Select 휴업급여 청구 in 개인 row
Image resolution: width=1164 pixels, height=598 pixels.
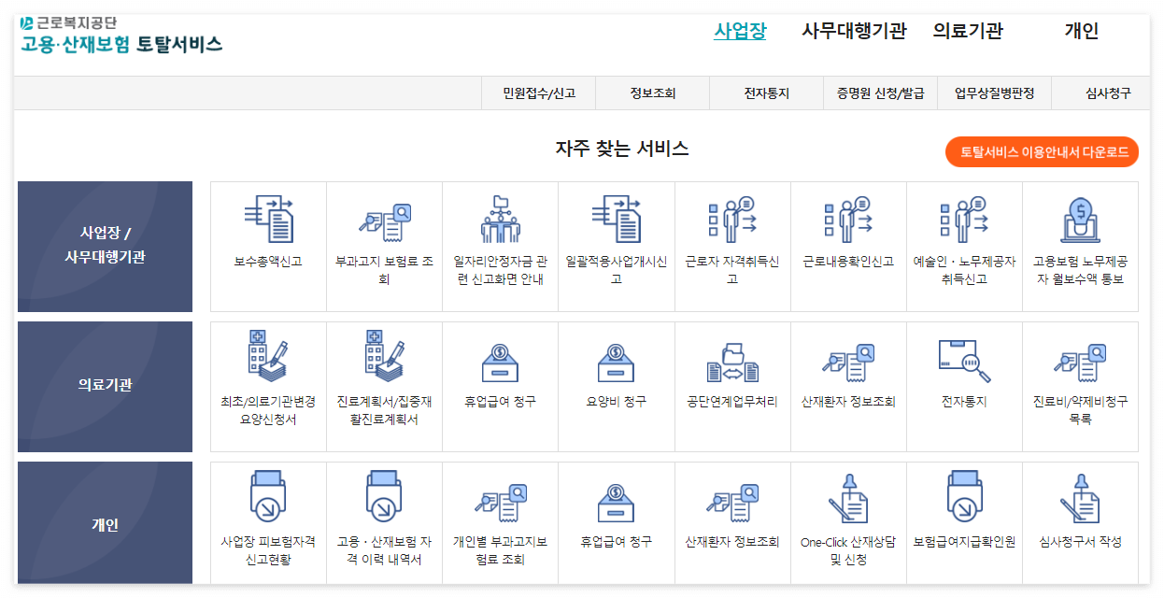coord(616,504)
